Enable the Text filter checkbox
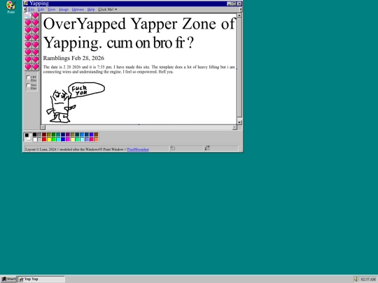The height and width of the screenshot is (283, 378). (28, 85)
